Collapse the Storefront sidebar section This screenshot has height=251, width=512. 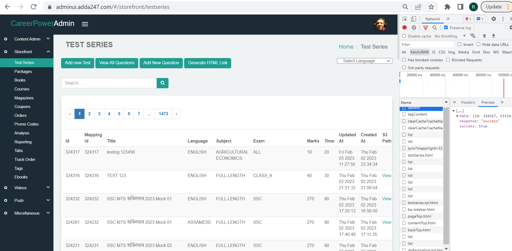[48, 52]
